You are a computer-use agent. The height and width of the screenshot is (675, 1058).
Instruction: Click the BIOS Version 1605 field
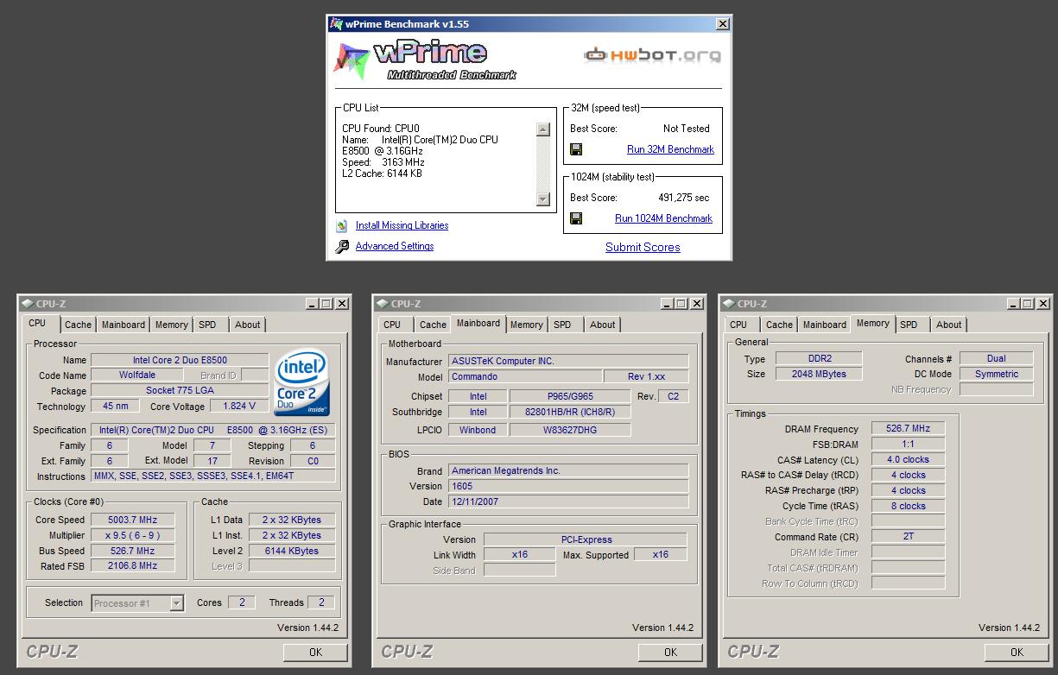point(568,486)
